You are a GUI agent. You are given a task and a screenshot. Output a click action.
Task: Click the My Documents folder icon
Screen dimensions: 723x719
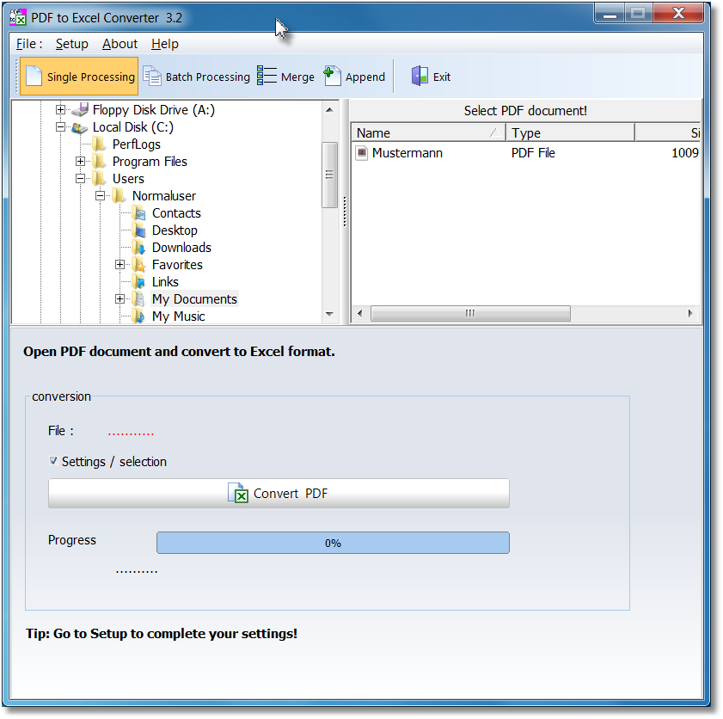coord(138,299)
